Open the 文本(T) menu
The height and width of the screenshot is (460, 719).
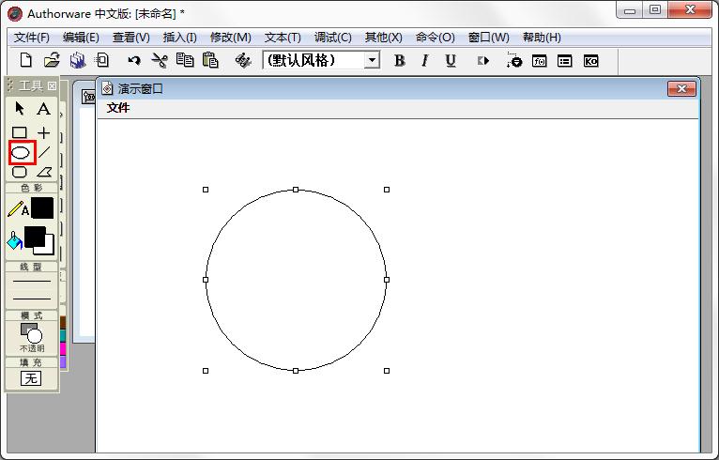click(x=283, y=38)
